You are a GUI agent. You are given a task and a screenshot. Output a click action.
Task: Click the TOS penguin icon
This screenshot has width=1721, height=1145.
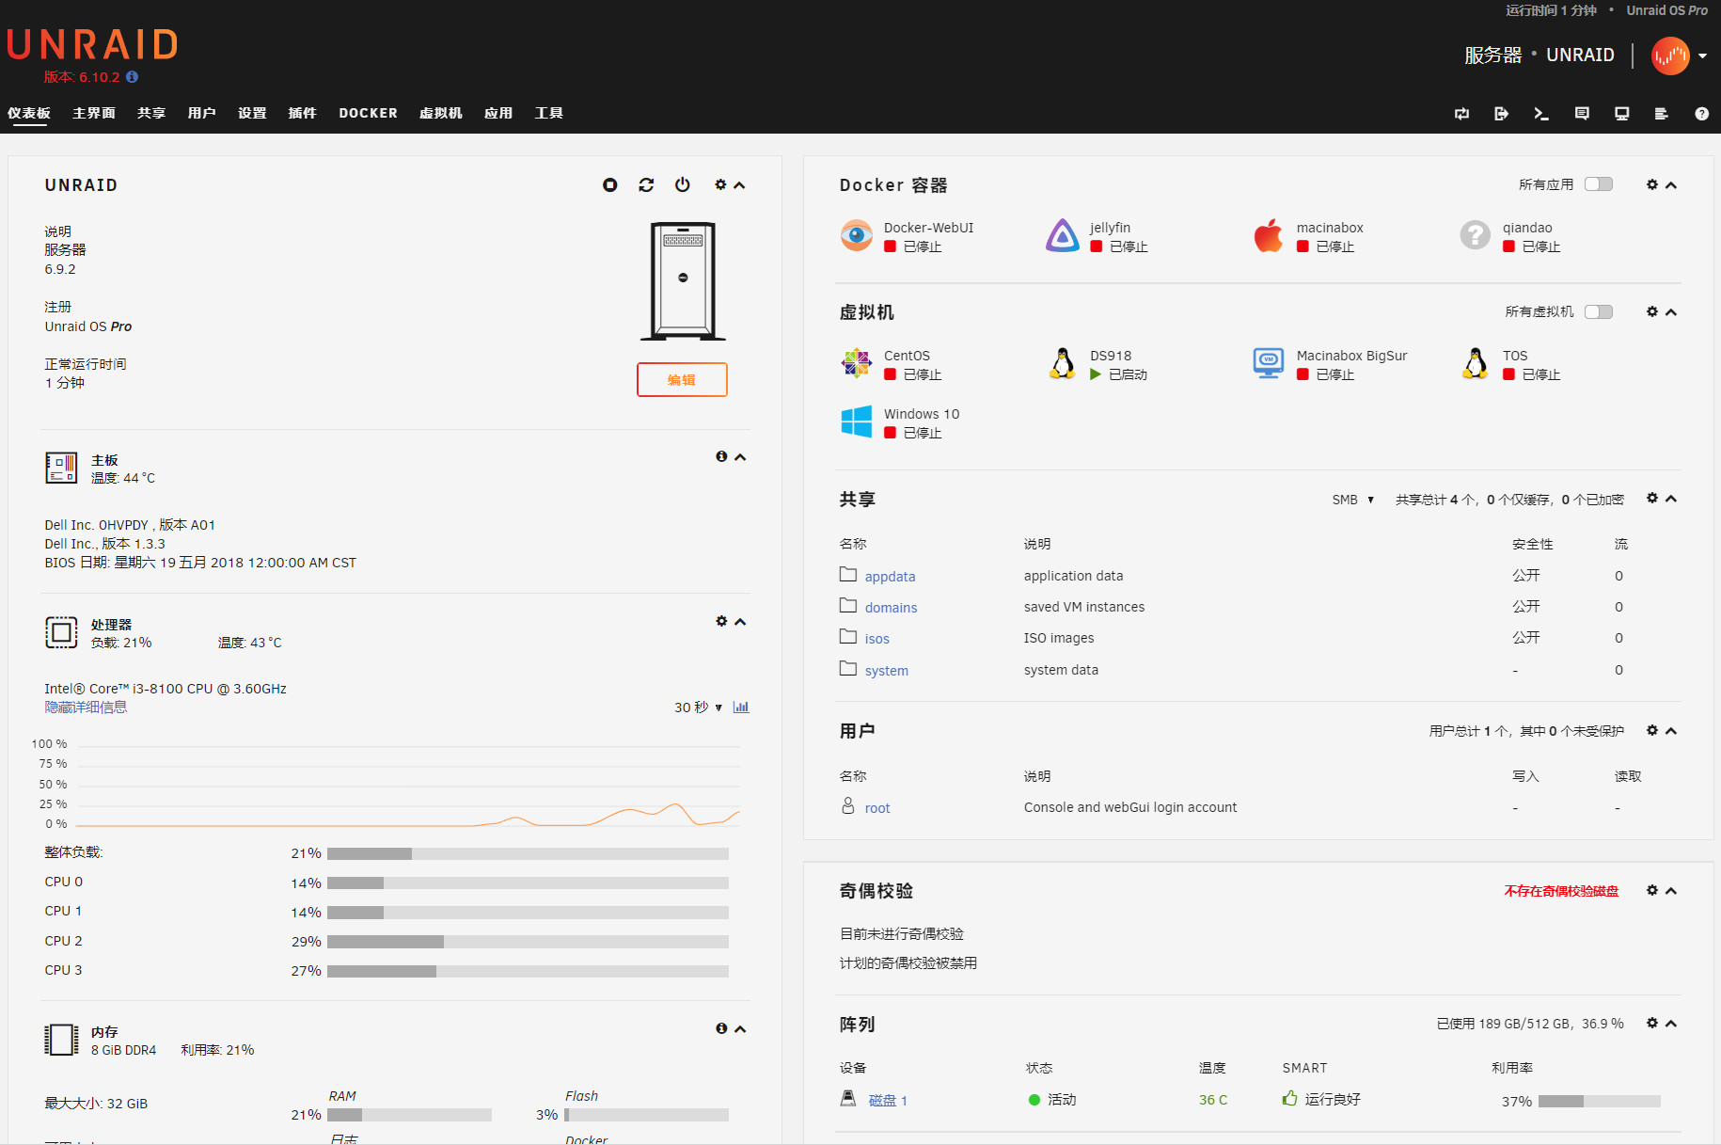pos(1475,363)
